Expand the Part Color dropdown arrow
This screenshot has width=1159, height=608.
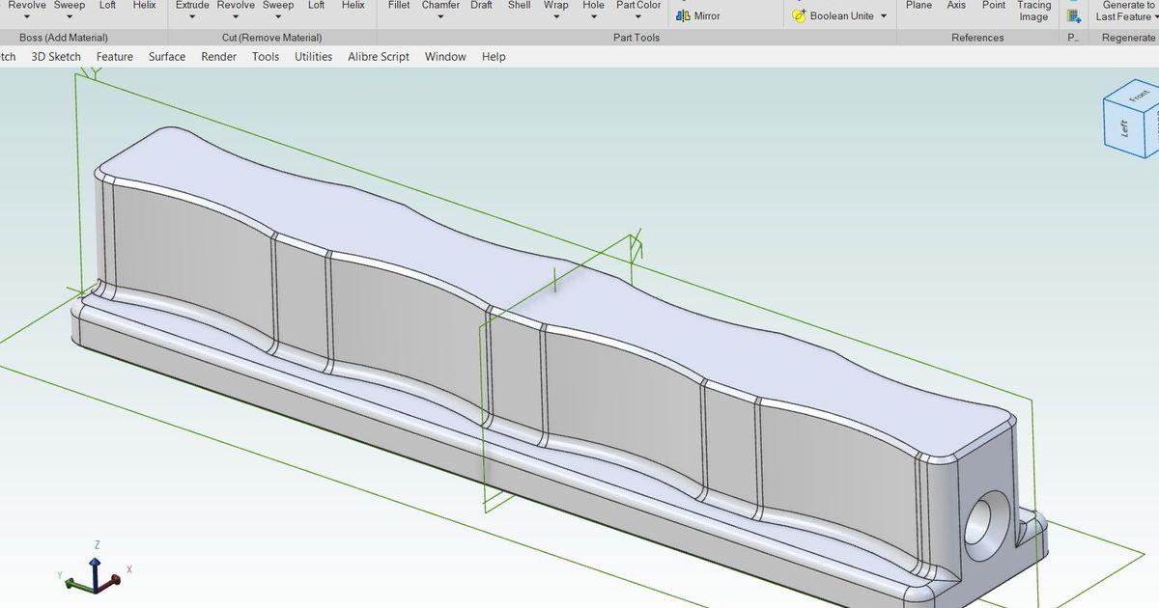[x=638, y=16]
